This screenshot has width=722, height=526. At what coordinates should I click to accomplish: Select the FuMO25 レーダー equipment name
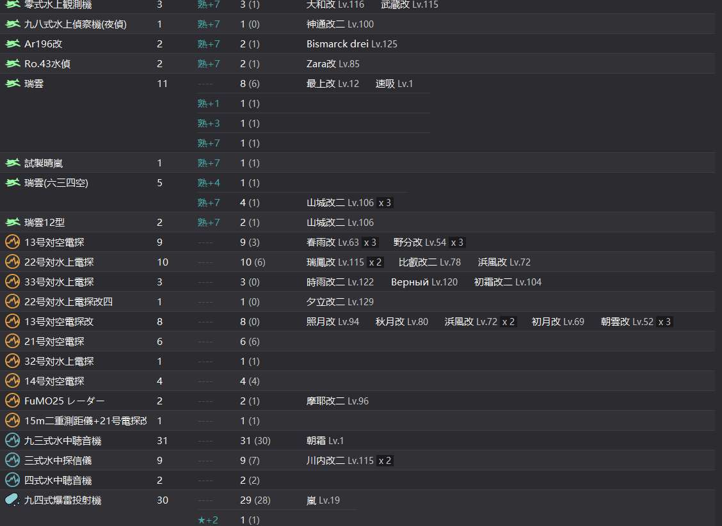point(65,401)
